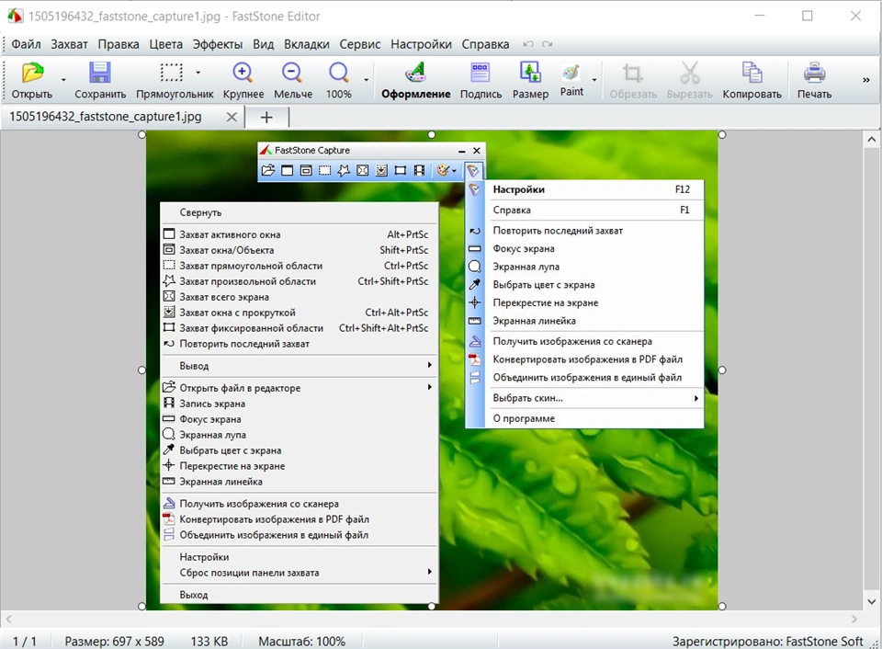This screenshot has width=882, height=649.
Task: Click the vertical scrollbar down arrow
Action: click(872, 602)
